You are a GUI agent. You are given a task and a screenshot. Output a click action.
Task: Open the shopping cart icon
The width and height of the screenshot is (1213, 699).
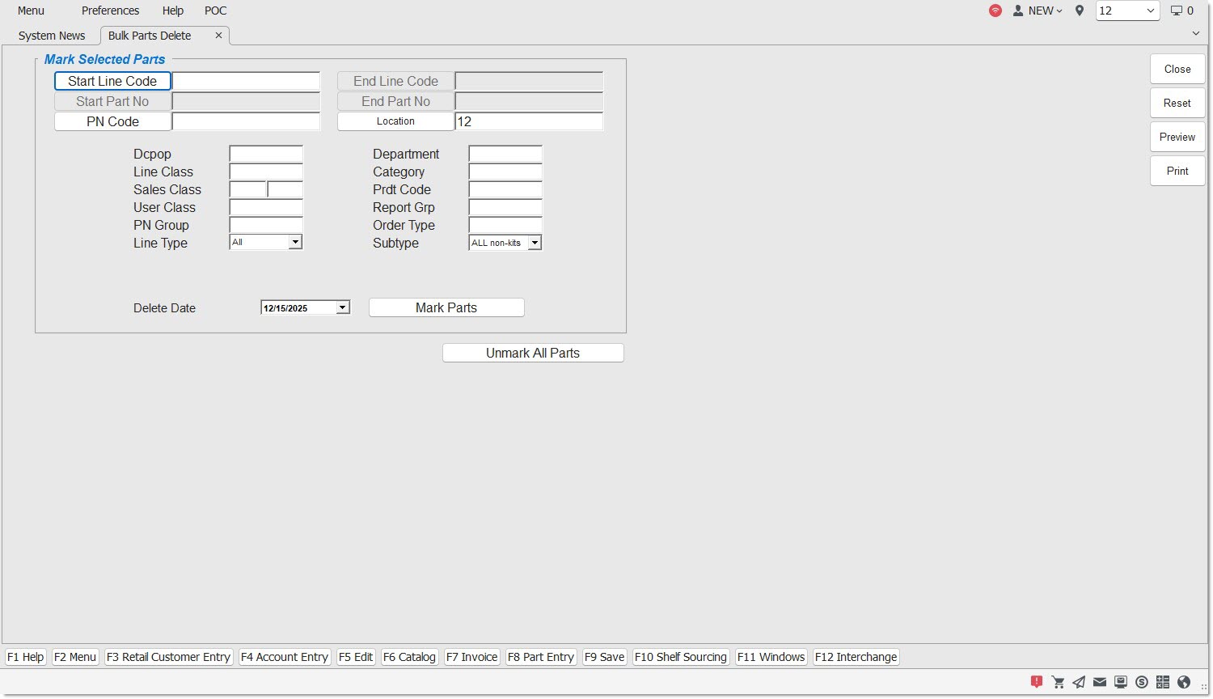pyautogui.click(x=1058, y=682)
